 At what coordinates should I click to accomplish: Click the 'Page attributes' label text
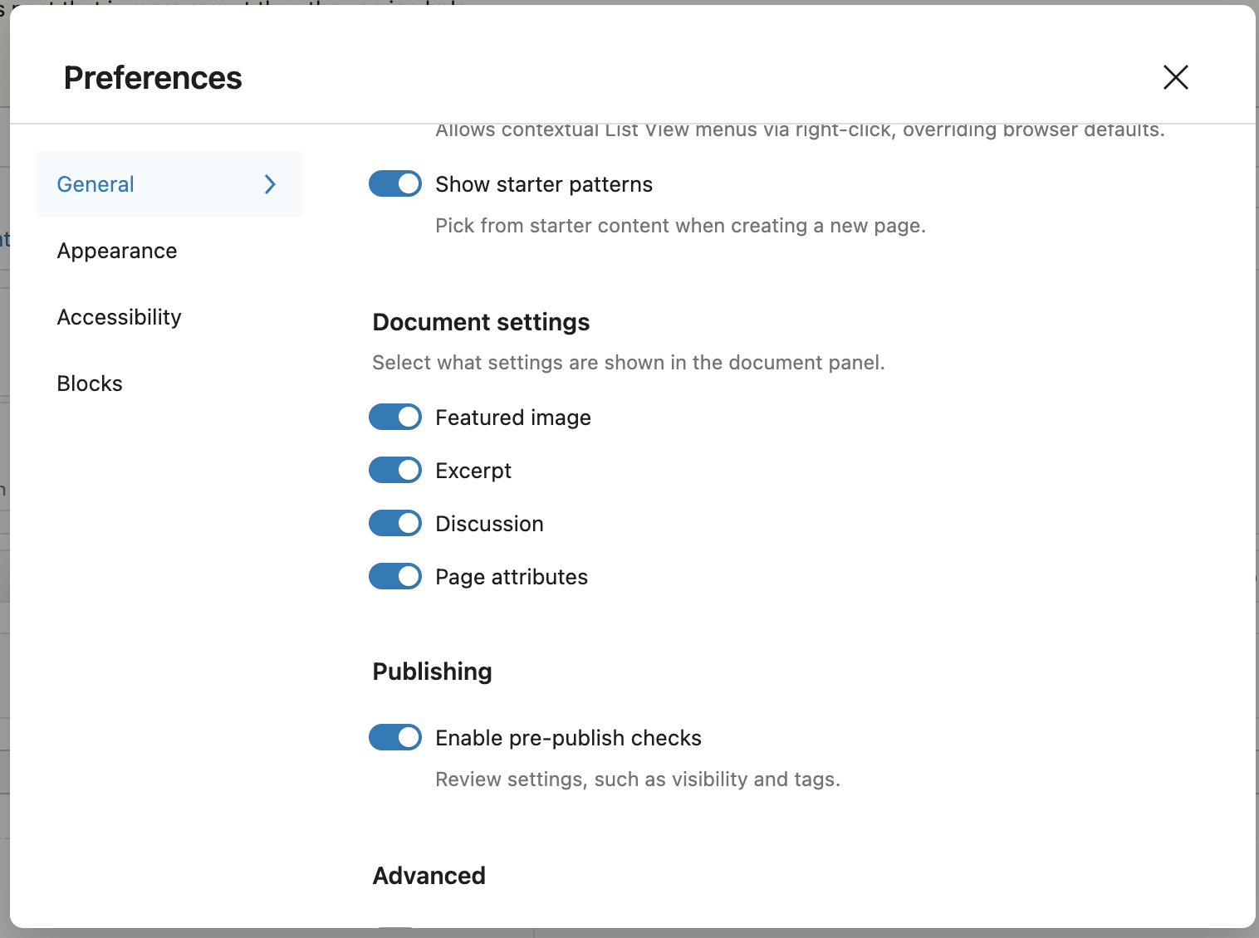[x=512, y=577]
